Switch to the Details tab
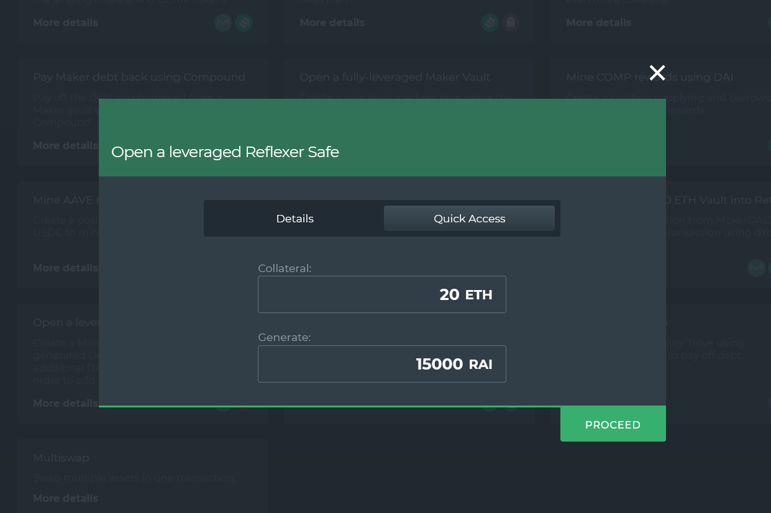The image size is (771, 513). pos(295,219)
